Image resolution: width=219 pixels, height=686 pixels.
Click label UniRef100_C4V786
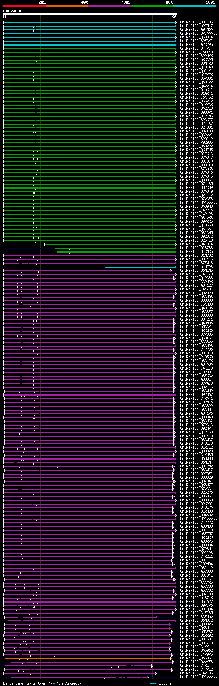tap(196, 673)
